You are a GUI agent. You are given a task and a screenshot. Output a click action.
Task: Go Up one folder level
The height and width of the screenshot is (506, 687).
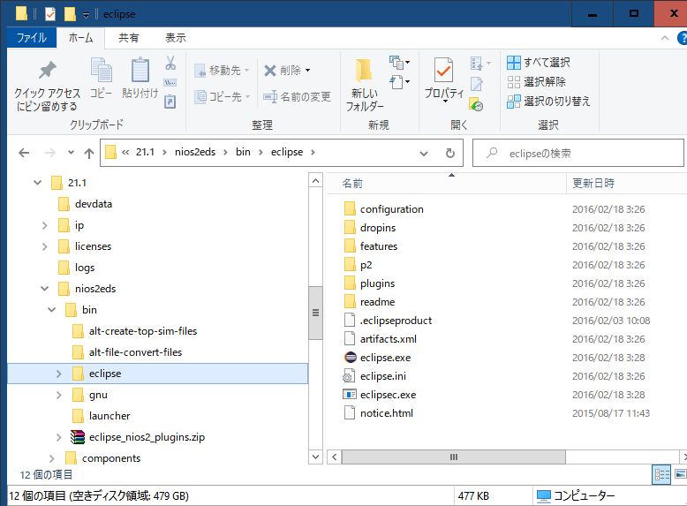point(89,153)
